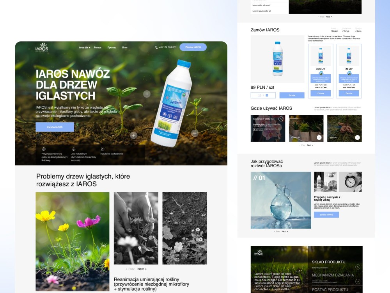
Task: Open the Doniczki potted plants card
Action: (306, 128)
